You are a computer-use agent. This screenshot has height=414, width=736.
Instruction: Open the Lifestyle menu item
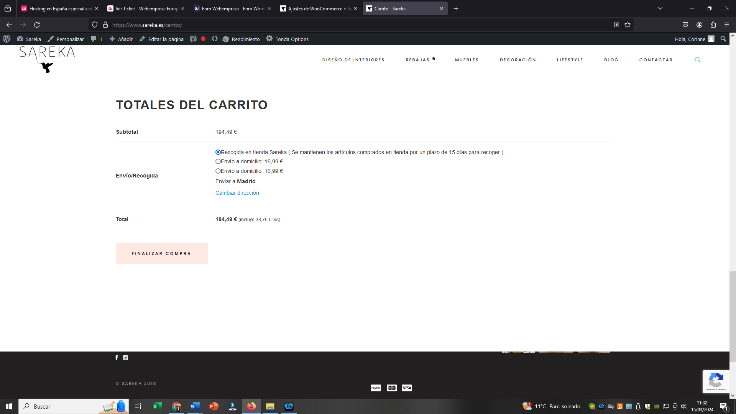570,60
